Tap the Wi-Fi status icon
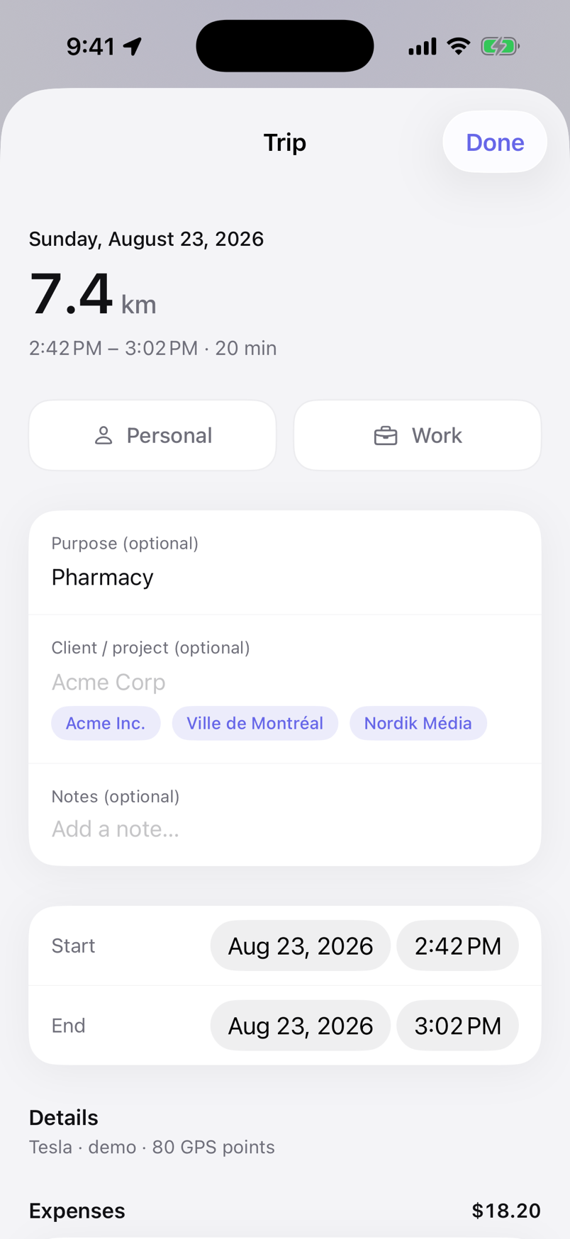This screenshot has height=1239, width=570. [x=459, y=47]
